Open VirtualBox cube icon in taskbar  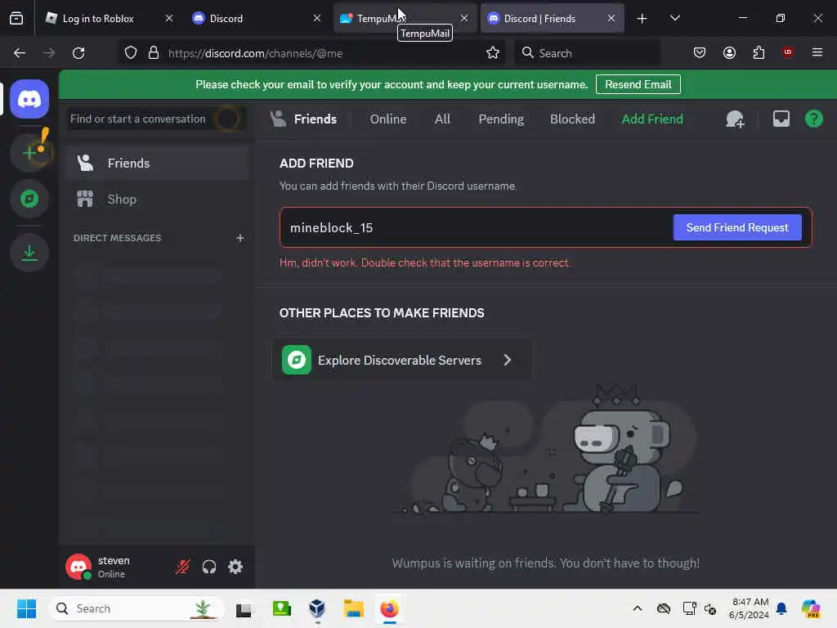pos(317,608)
